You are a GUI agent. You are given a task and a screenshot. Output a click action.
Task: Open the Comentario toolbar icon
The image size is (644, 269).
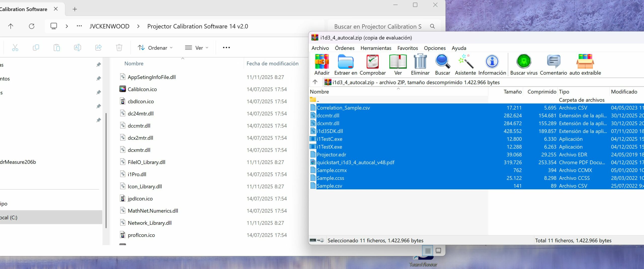(553, 64)
